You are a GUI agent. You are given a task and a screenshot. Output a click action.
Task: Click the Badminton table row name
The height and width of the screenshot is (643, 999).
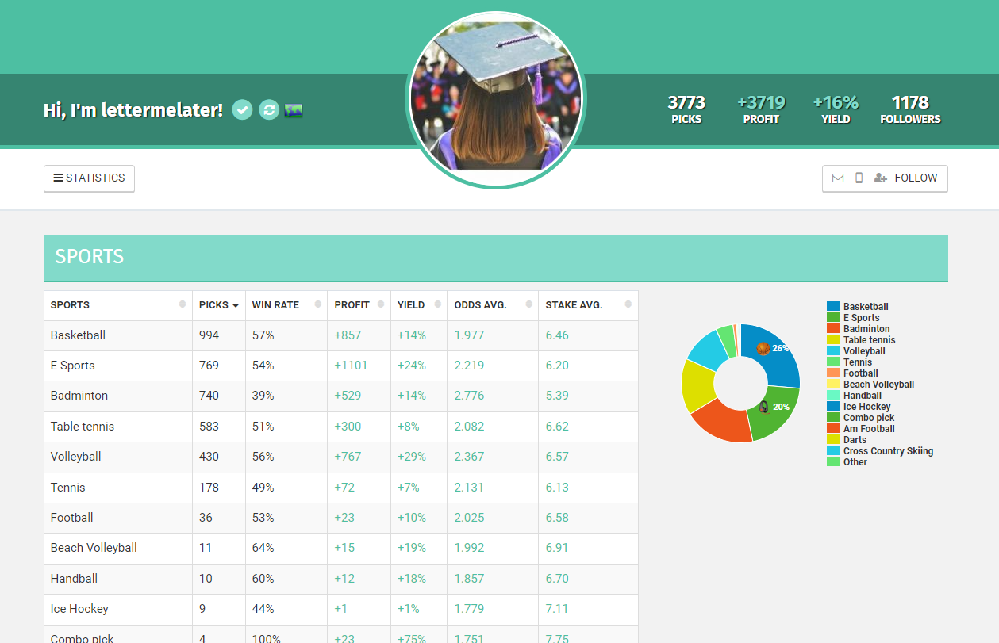click(79, 396)
